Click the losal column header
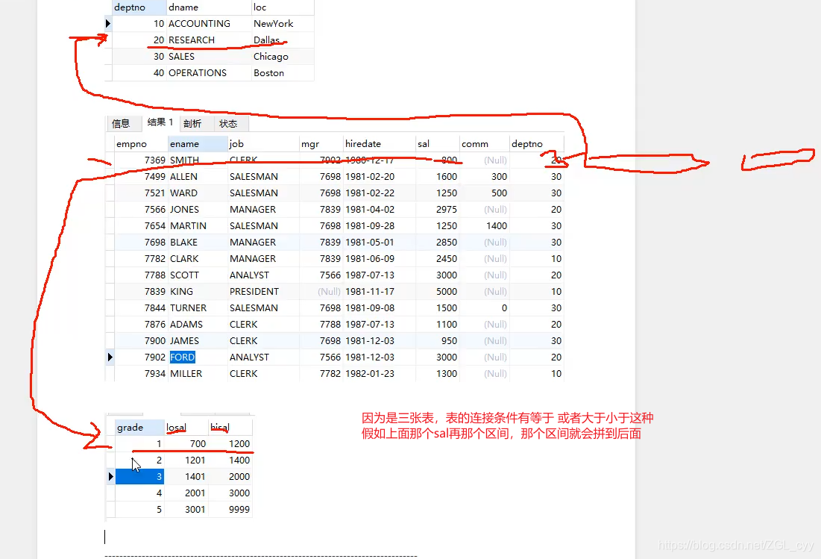Screen dimensions: 821x559 point(186,428)
